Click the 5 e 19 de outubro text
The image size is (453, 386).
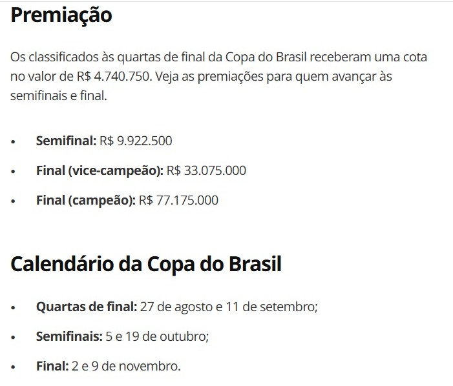pos(157,336)
